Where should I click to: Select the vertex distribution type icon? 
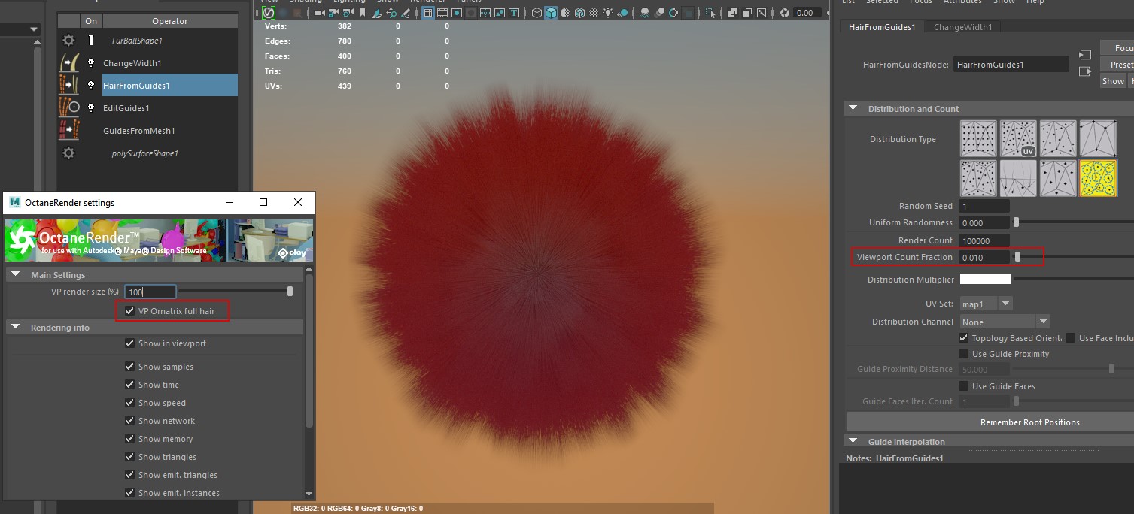1098,139
